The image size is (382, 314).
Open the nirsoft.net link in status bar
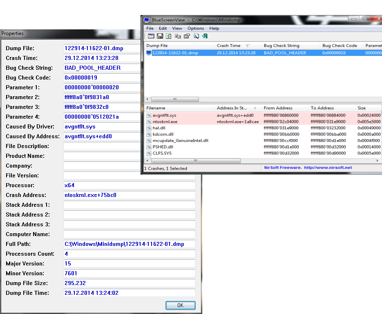pos(328,168)
